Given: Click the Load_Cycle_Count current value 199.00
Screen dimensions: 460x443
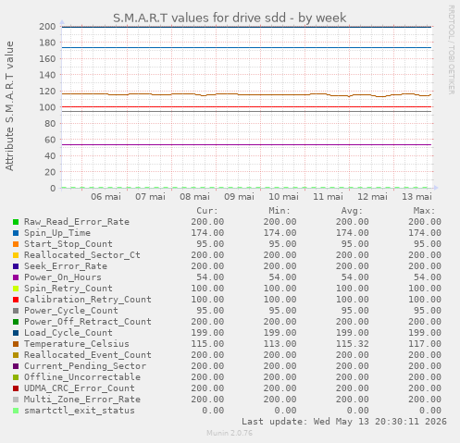Looking at the screenshot, I should point(207,333).
